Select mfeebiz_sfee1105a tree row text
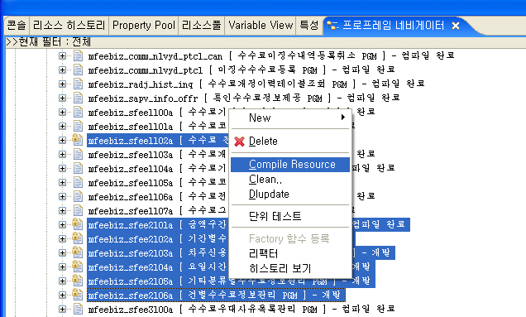The image size is (526, 317). pyautogui.click(x=157, y=182)
